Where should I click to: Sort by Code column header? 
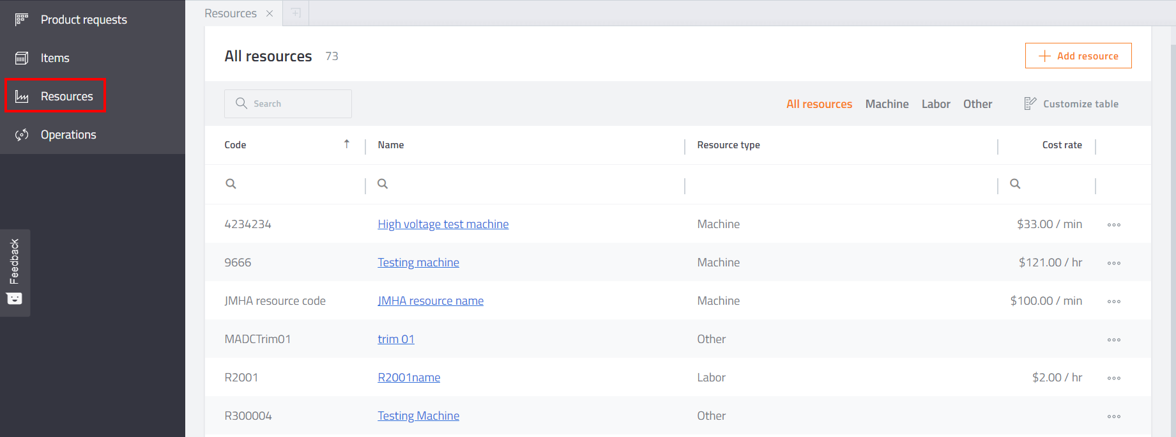[235, 145]
